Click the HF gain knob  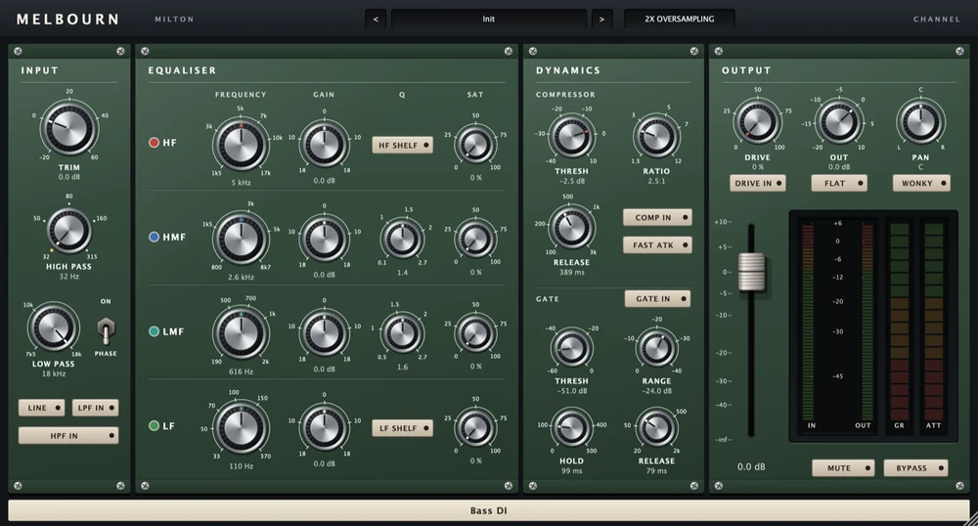pyautogui.click(x=324, y=145)
